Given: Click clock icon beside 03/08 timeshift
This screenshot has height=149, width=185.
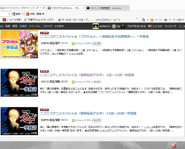Looking at the screenshot, I should [x=73, y=82].
